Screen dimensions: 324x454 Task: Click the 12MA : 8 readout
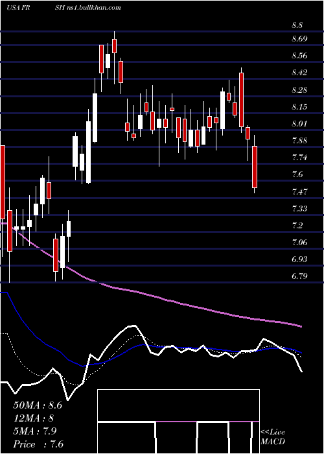pos(34,418)
